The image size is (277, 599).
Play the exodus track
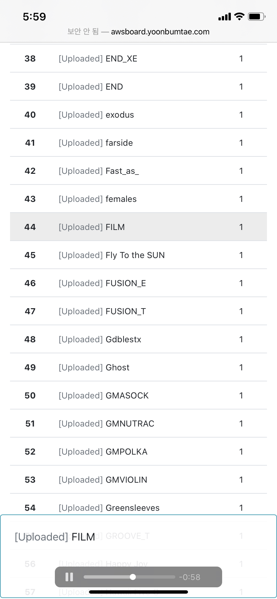[x=119, y=115]
